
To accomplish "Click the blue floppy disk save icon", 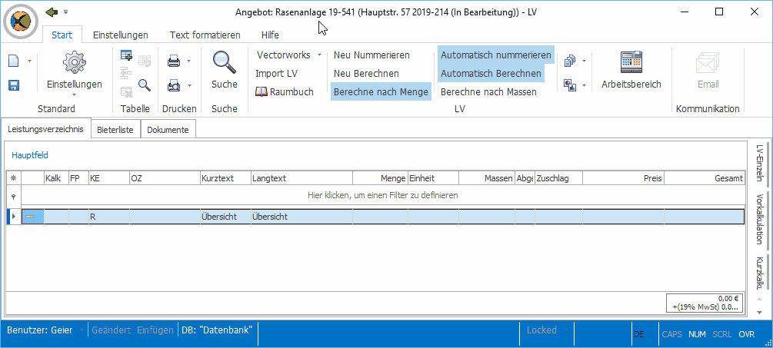I will [14, 85].
